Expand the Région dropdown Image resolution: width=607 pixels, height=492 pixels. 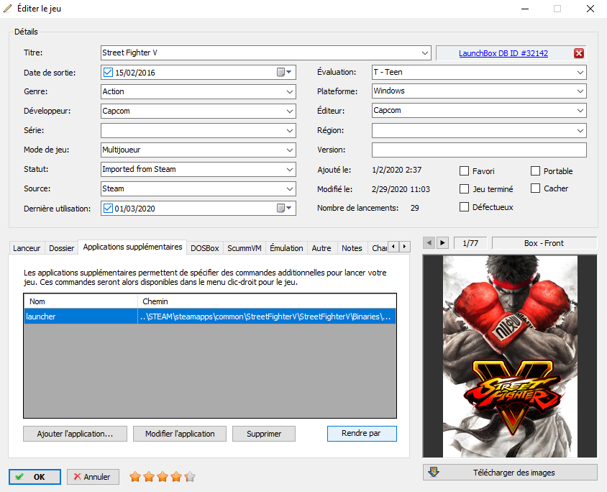[x=580, y=130]
